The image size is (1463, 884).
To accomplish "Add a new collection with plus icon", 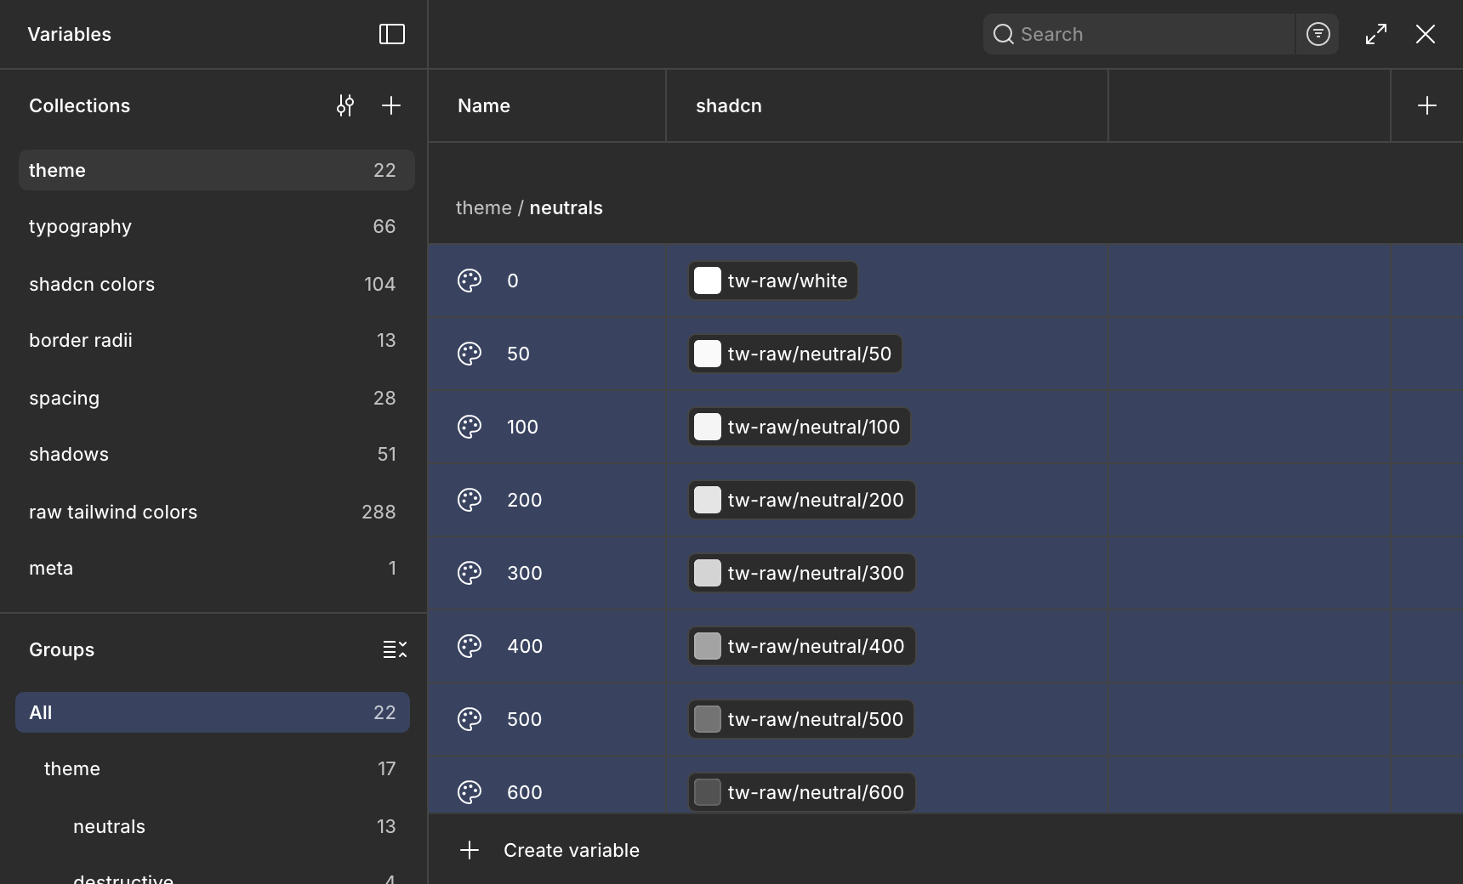I will (x=391, y=105).
